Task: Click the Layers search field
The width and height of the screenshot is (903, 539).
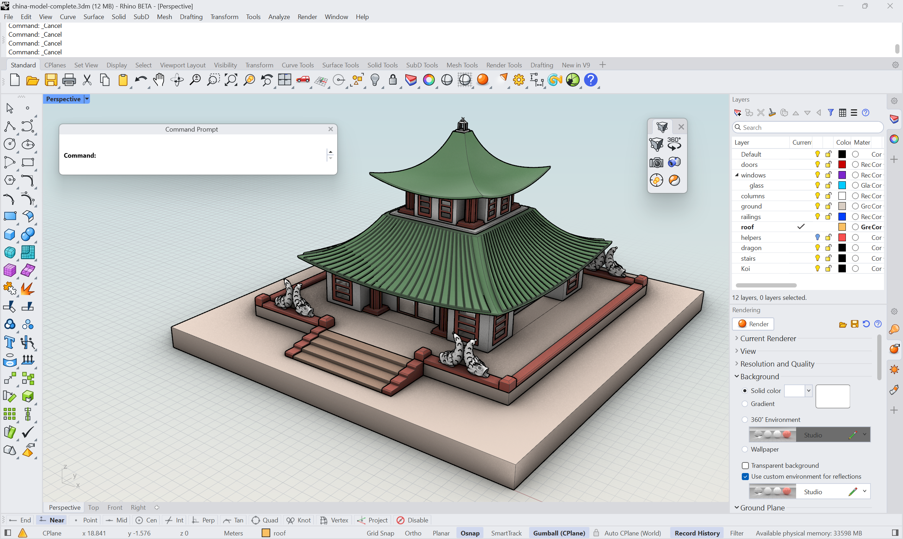Action: (x=807, y=127)
